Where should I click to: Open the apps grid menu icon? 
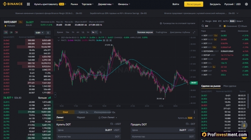28,4
